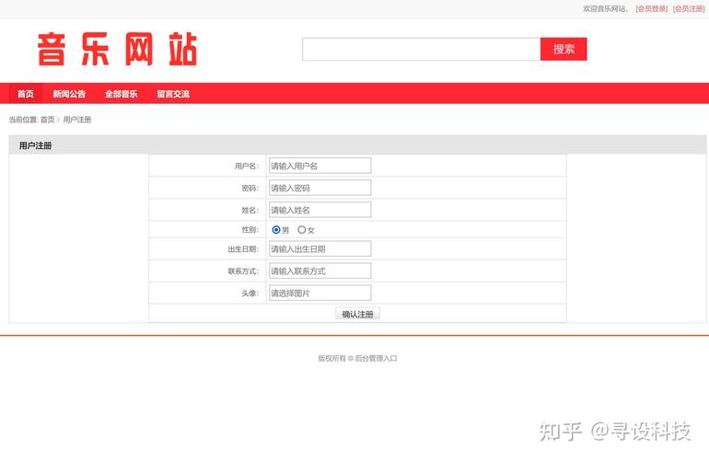709x460 pixels.
Task: Open the 新闻公告 navigation item
Action: pyautogui.click(x=69, y=94)
